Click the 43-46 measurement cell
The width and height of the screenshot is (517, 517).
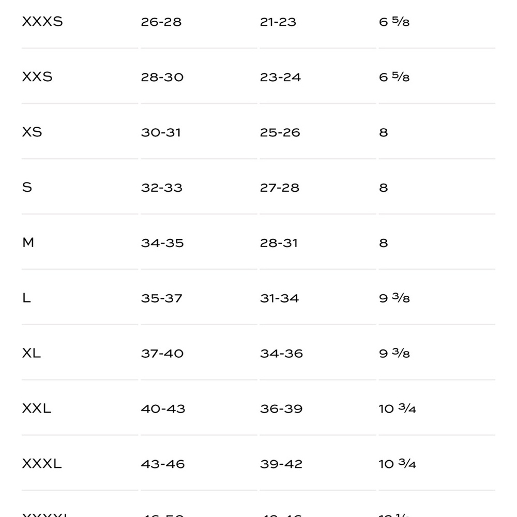163,464
